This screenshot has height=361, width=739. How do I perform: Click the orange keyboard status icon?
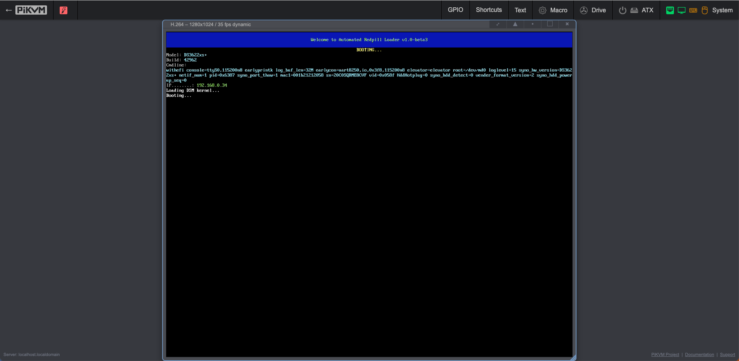pos(693,10)
